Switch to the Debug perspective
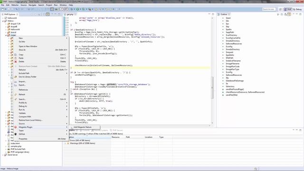Viewport: 304px width, 171px height. [x=297, y=9]
